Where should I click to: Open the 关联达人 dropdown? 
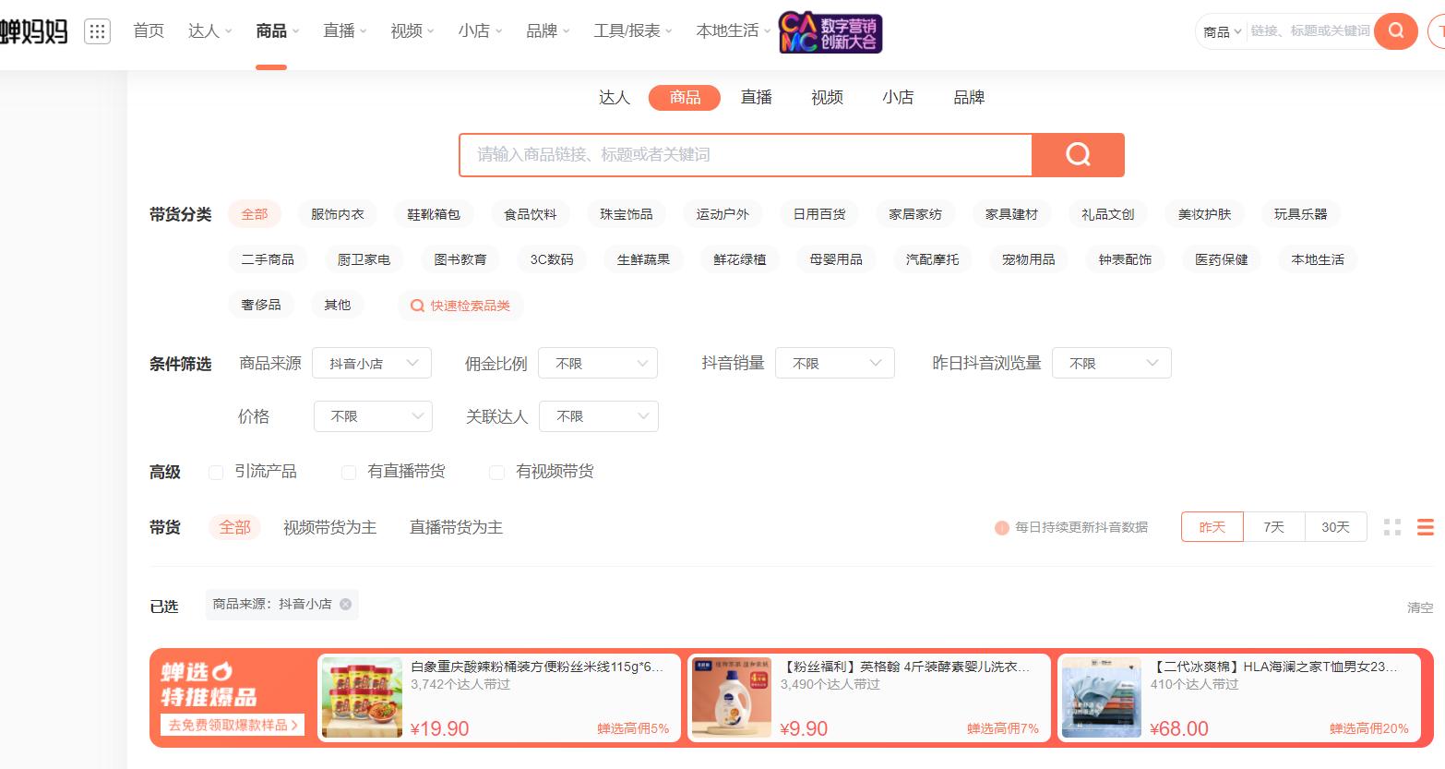pos(599,416)
